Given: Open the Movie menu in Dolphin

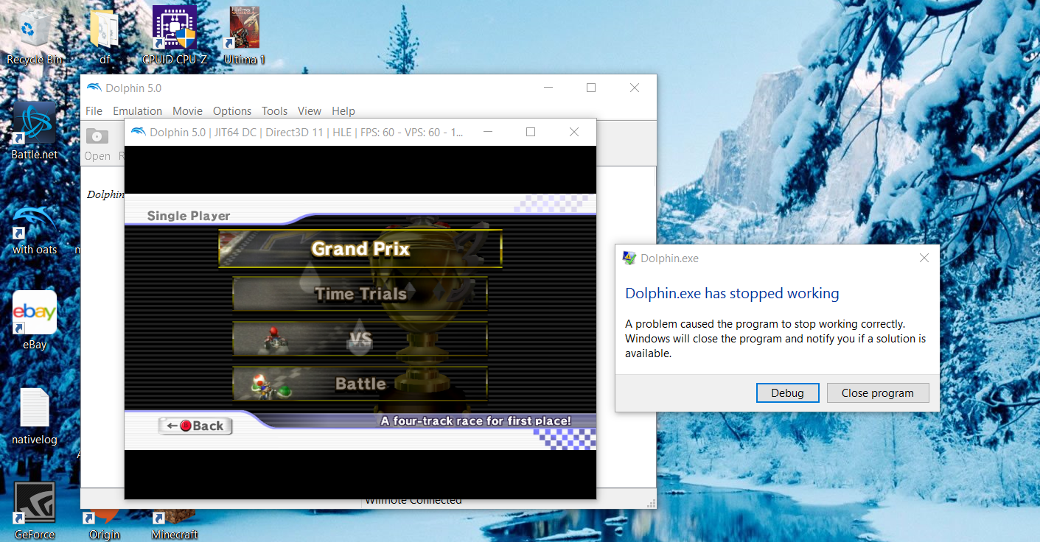Looking at the screenshot, I should coord(187,111).
